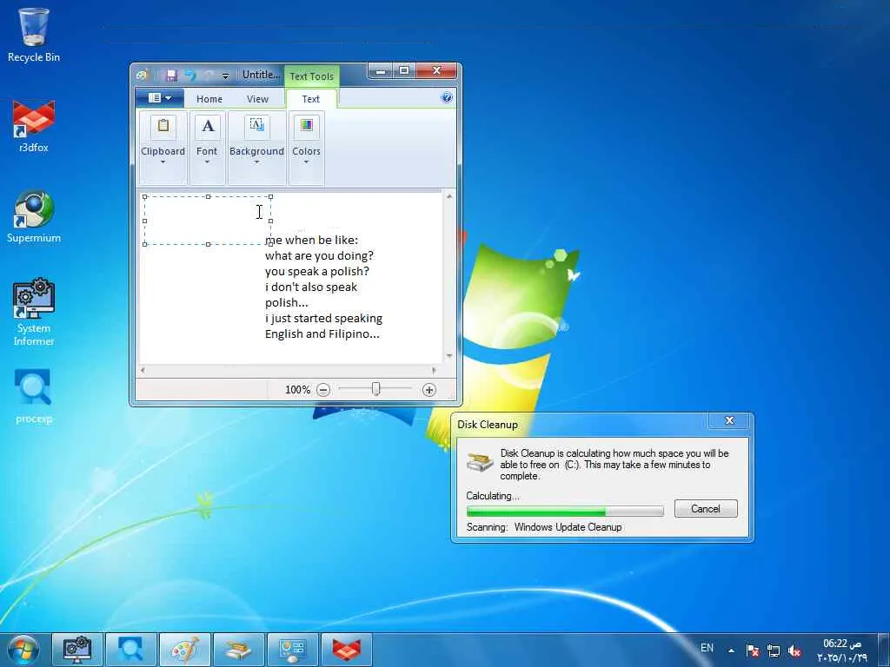
Task: Click the zoom in plus button
Action: tap(429, 390)
